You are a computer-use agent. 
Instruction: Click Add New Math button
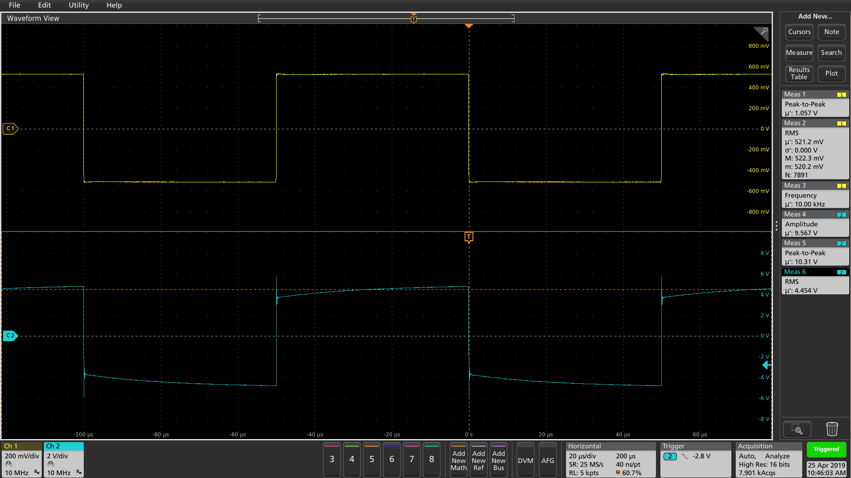pos(458,459)
